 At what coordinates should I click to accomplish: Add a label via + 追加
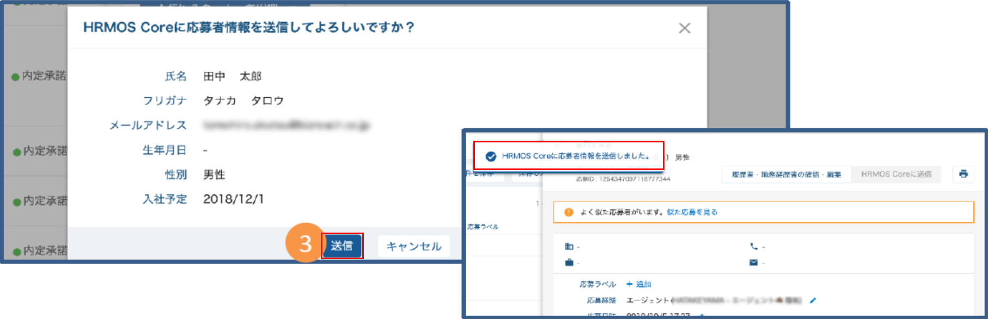pyautogui.click(x=638, y=284)
